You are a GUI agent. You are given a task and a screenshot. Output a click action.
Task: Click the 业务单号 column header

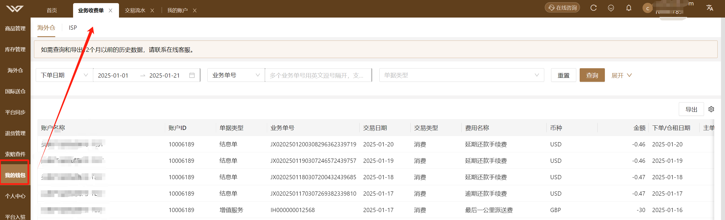point(282,128)
